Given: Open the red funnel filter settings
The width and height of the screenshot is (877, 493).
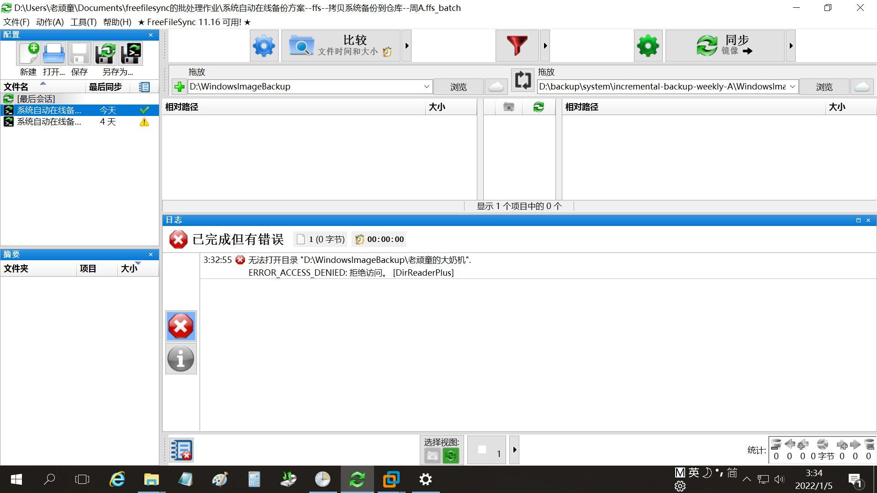Looking at the screenshot, I should click(517, 46).
